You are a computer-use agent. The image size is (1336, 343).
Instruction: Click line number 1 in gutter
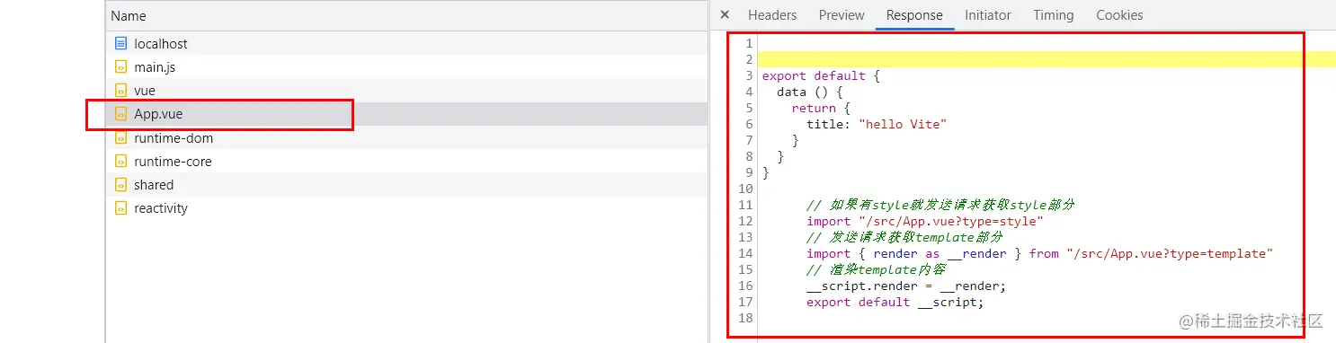pos(748,44)
